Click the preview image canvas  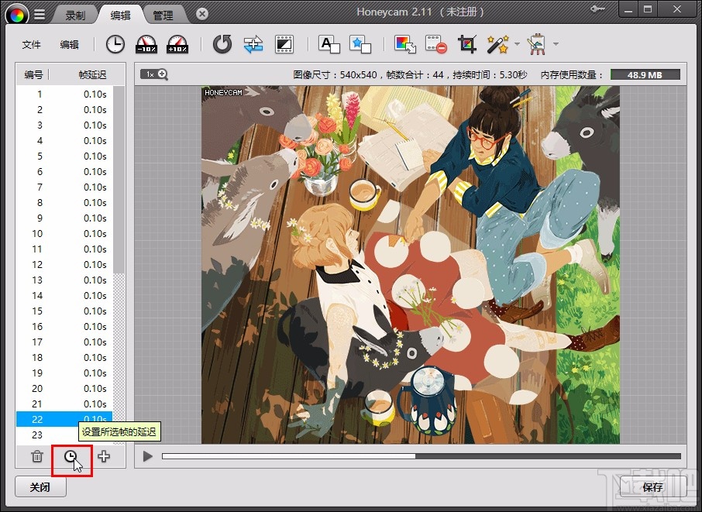pyautogui.click(x=411, y=265)
